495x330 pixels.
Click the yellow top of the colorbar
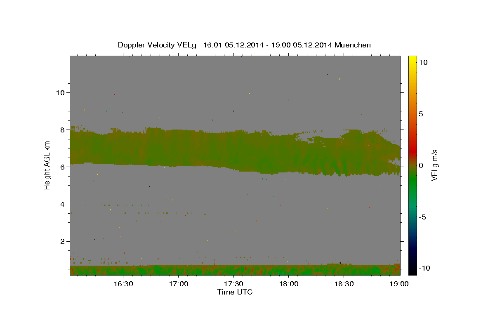(412, 60)
